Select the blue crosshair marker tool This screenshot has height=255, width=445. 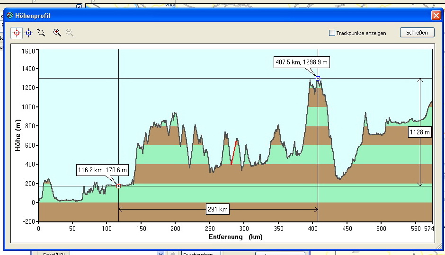[28, 33]
